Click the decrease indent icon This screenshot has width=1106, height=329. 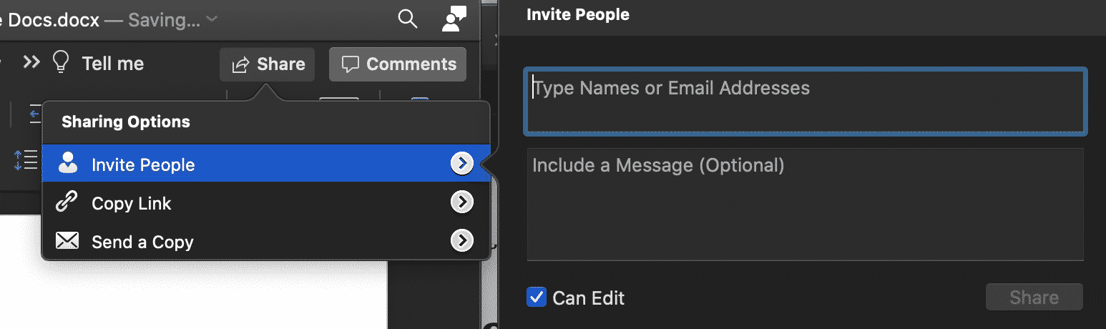click(x=34, y=113)
